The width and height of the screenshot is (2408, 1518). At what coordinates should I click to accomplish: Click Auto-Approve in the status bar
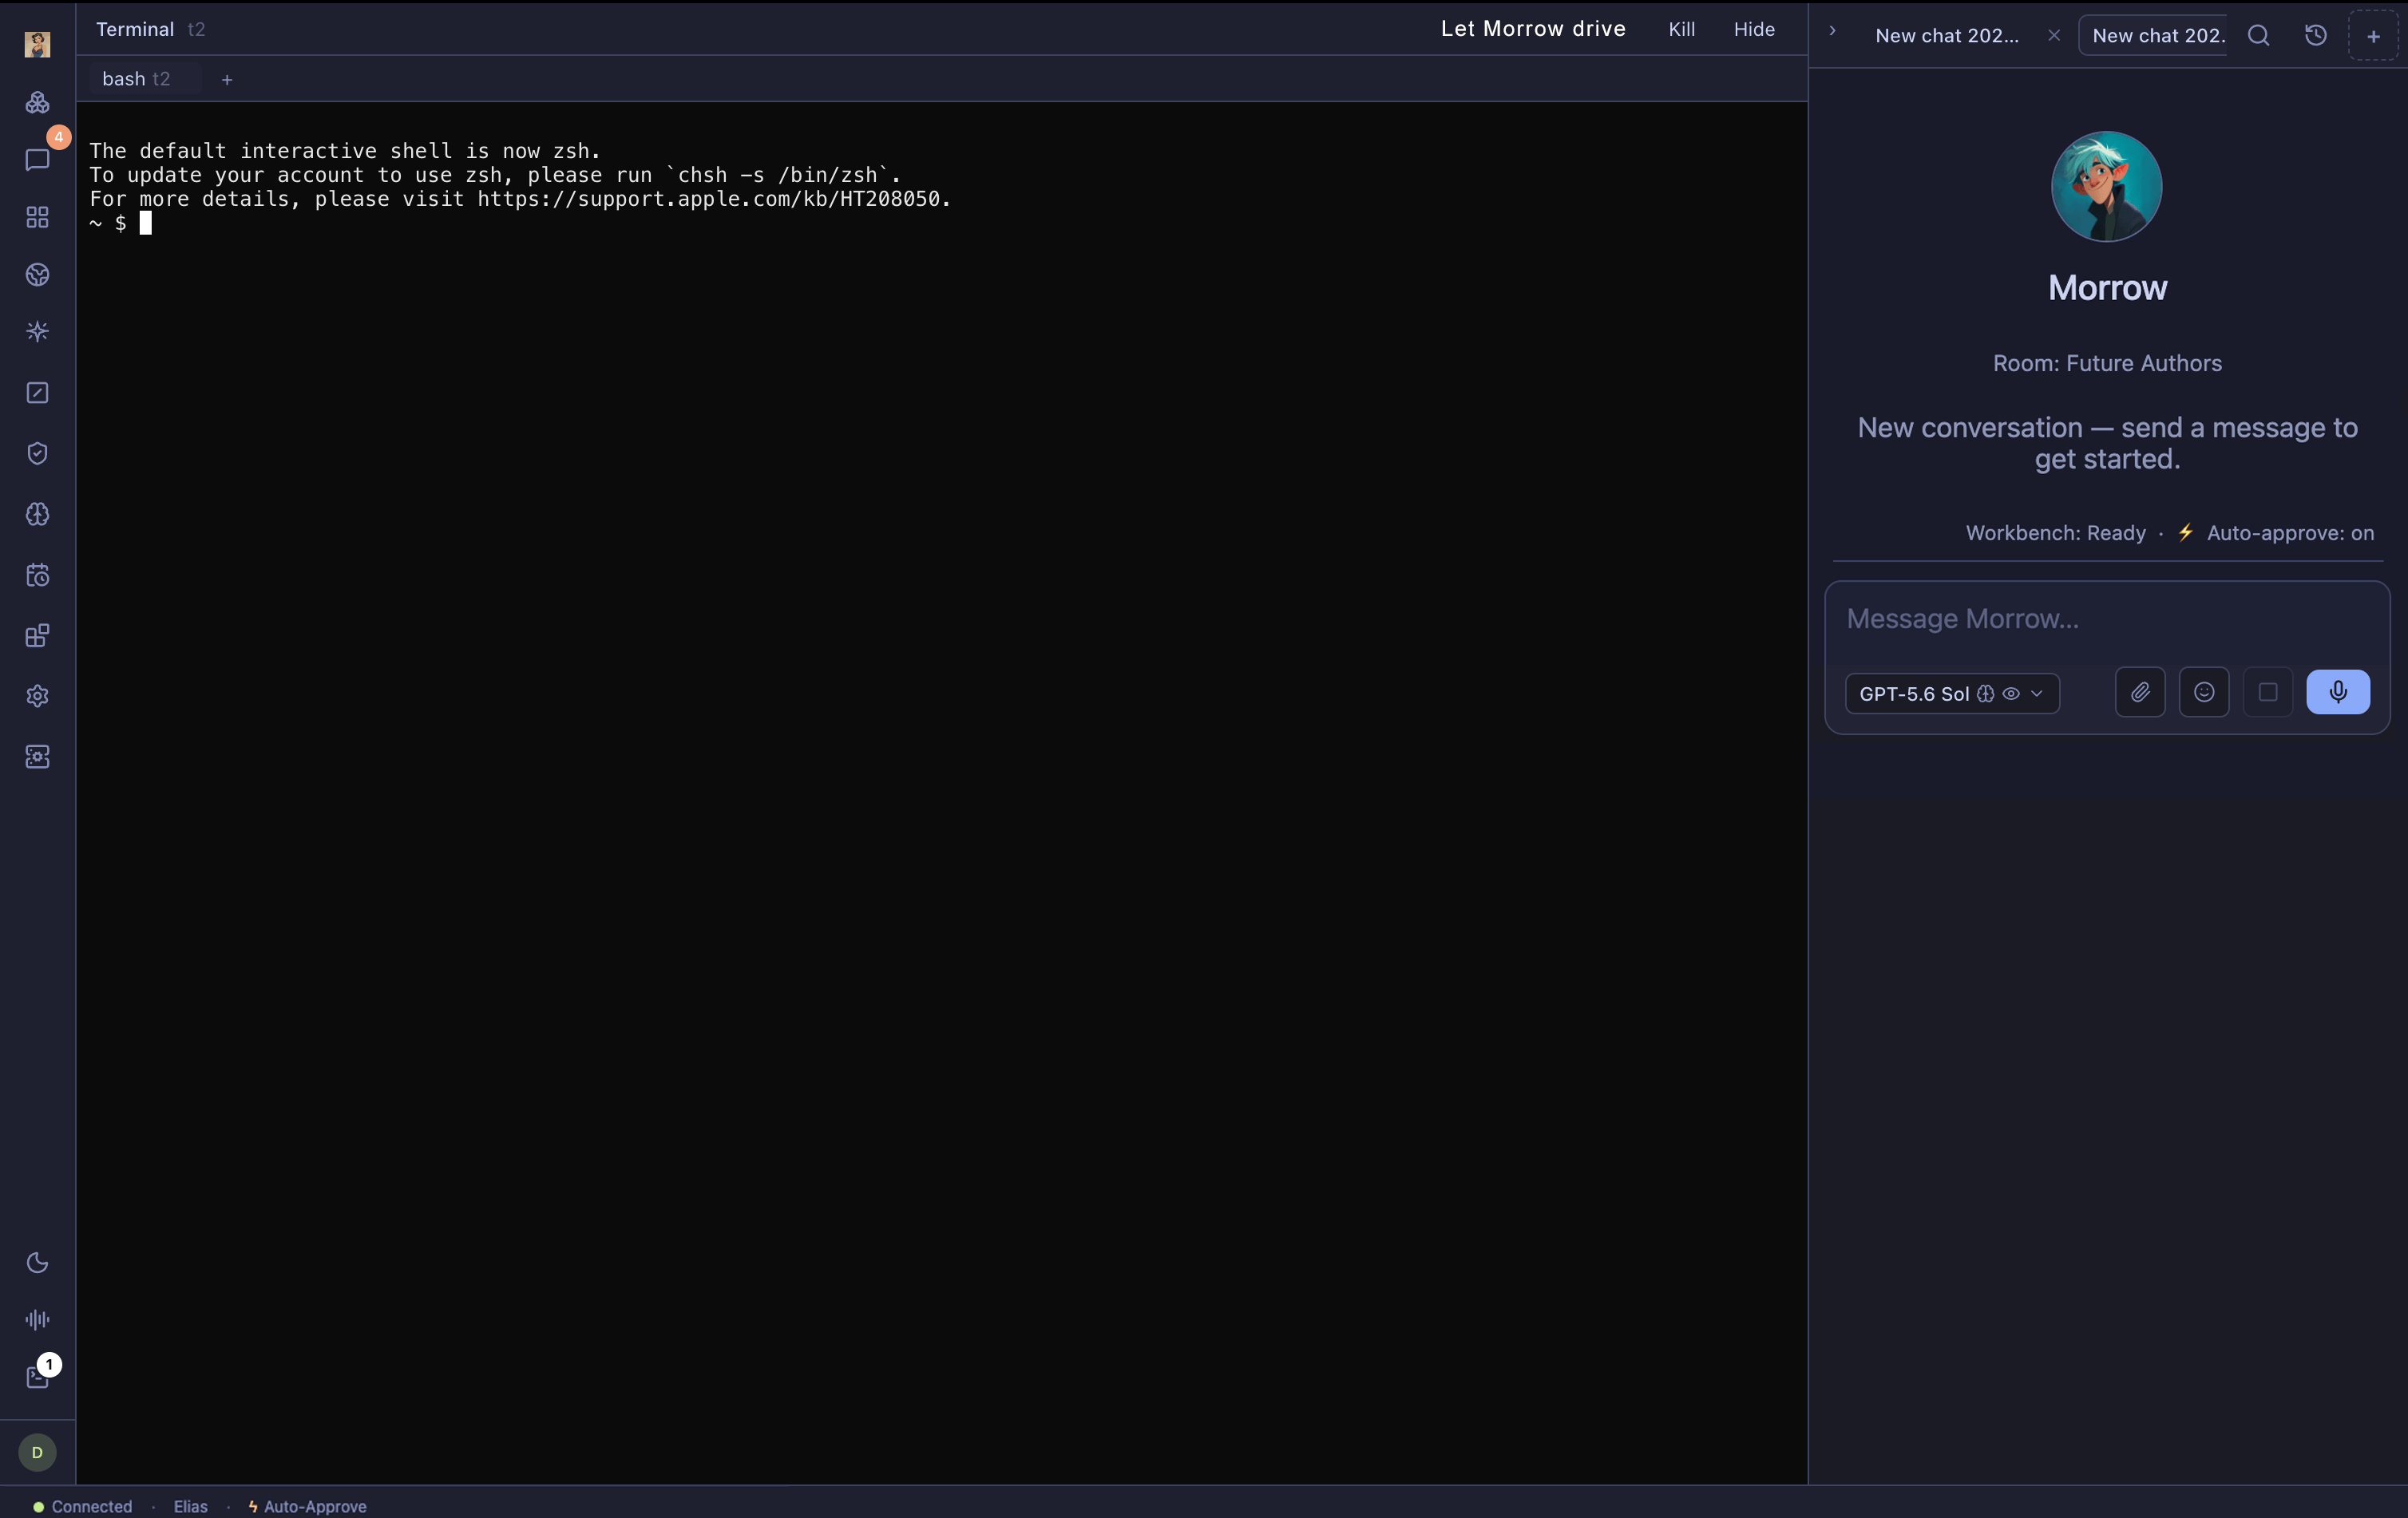(308, 1506)
